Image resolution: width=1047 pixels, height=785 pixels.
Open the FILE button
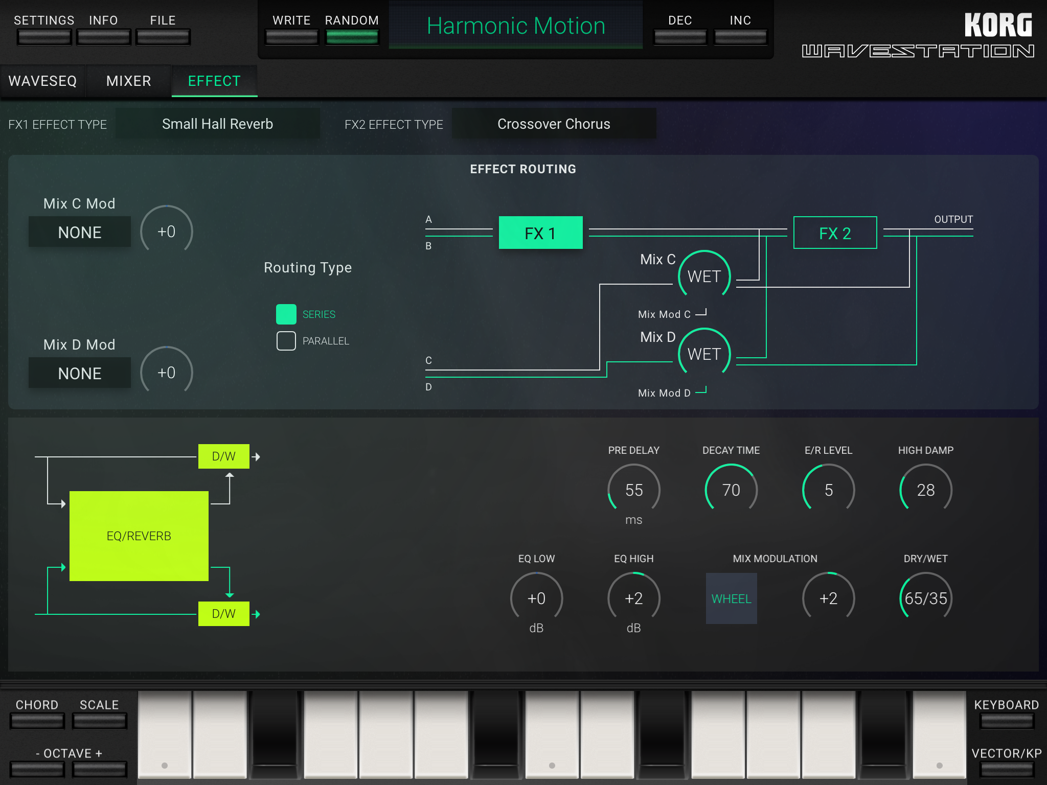click(x=163, y=37)
